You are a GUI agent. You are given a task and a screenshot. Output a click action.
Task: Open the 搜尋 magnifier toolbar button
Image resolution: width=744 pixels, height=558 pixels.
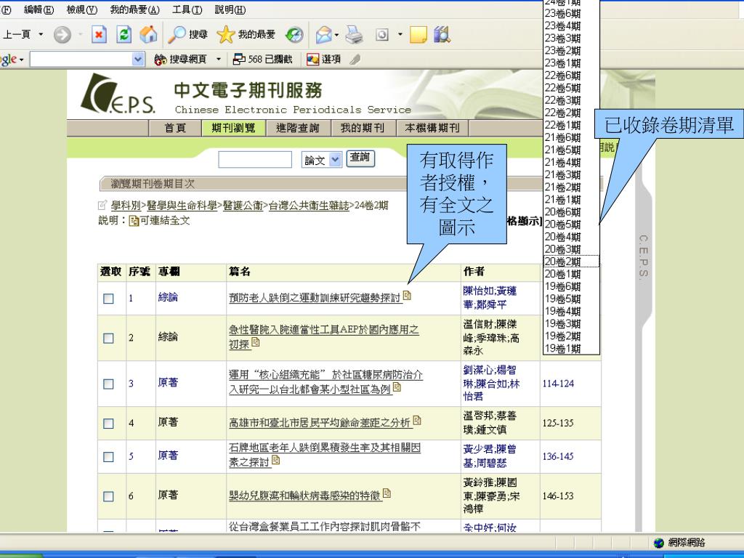click(188, 35)
